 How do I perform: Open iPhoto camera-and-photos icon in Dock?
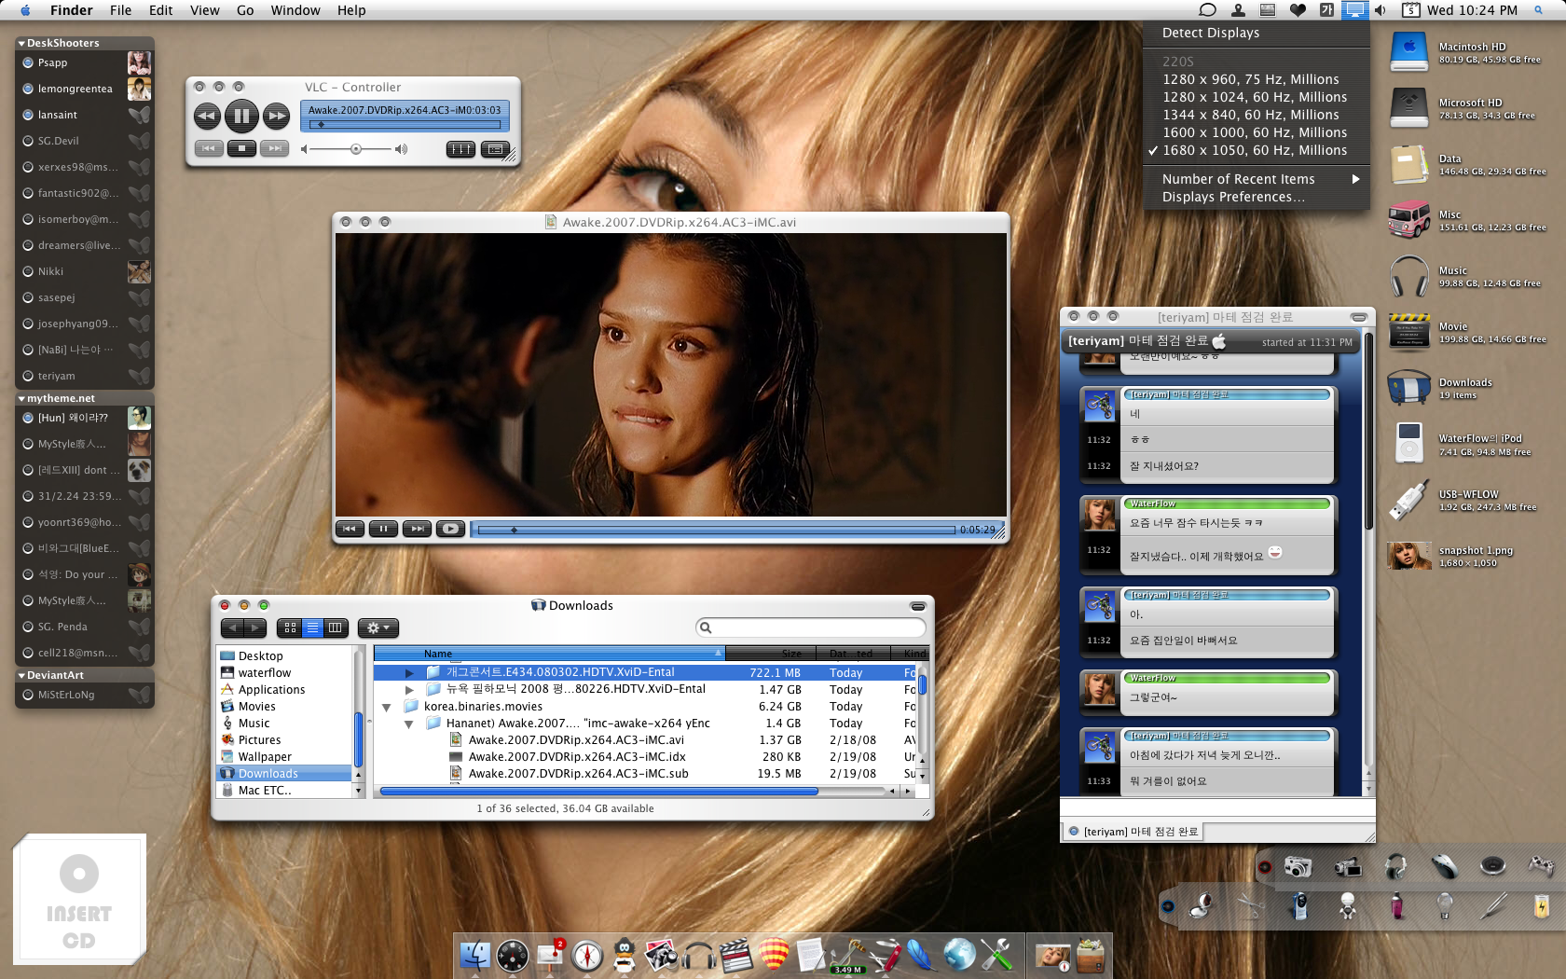pos(662,955)
